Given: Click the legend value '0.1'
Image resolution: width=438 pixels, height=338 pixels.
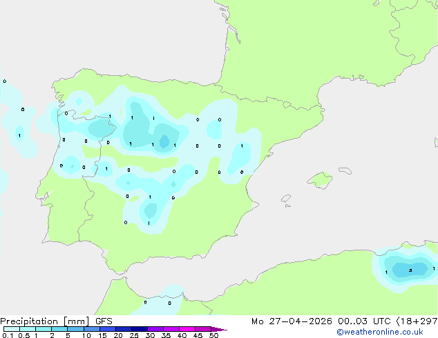Looking at the screenshot, I should click(x=8, y=335).
